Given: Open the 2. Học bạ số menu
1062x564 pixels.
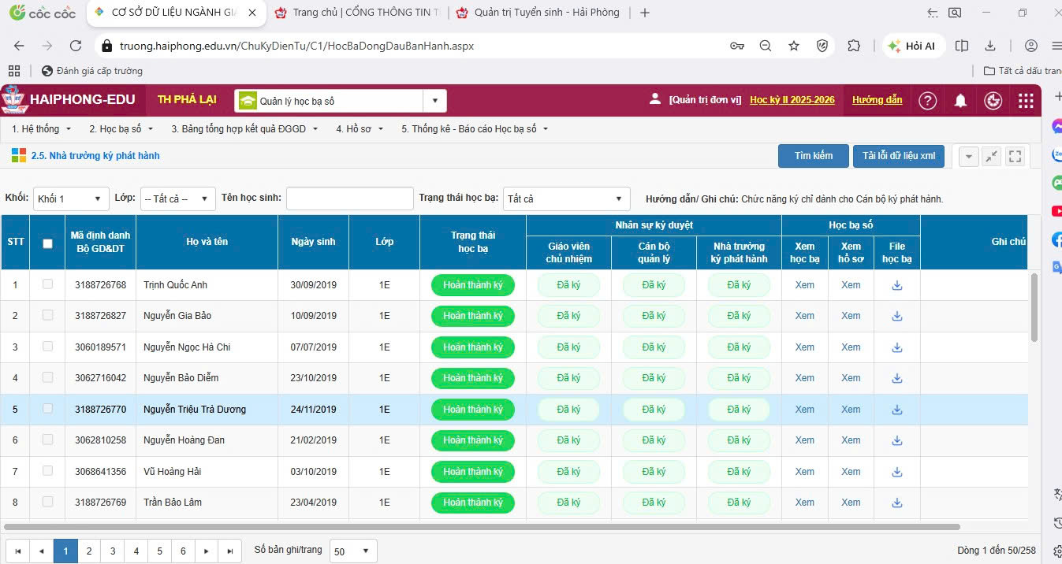Looking at the screenshot, I should coord(121,128).
